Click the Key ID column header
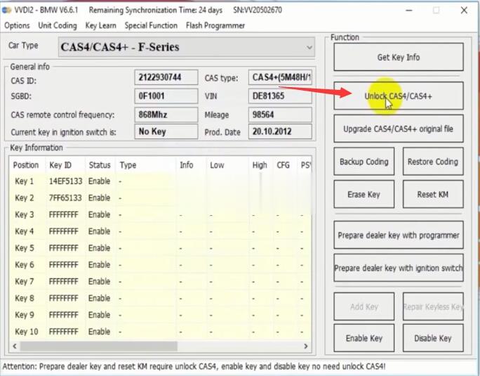The image size is (480, 376). pyautogui.click(x=65, y=165)
